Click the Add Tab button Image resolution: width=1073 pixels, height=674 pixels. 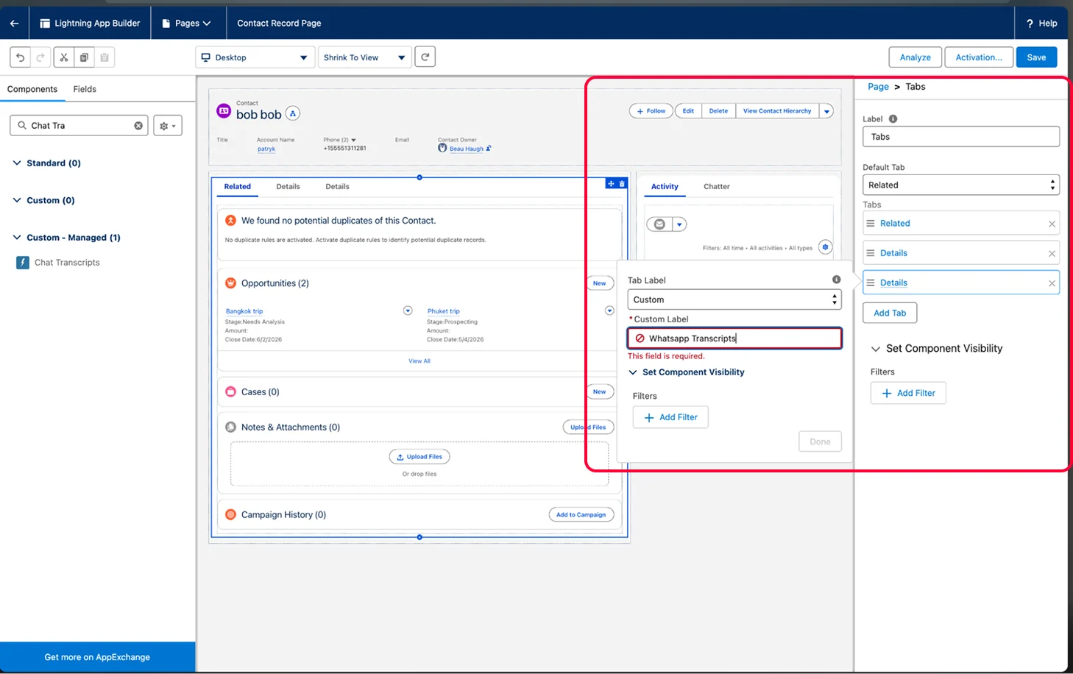coord(890,313)
